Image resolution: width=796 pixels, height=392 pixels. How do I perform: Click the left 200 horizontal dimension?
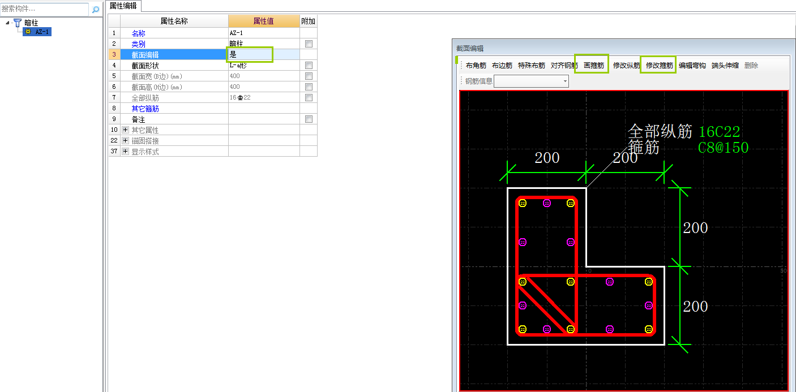547,158
